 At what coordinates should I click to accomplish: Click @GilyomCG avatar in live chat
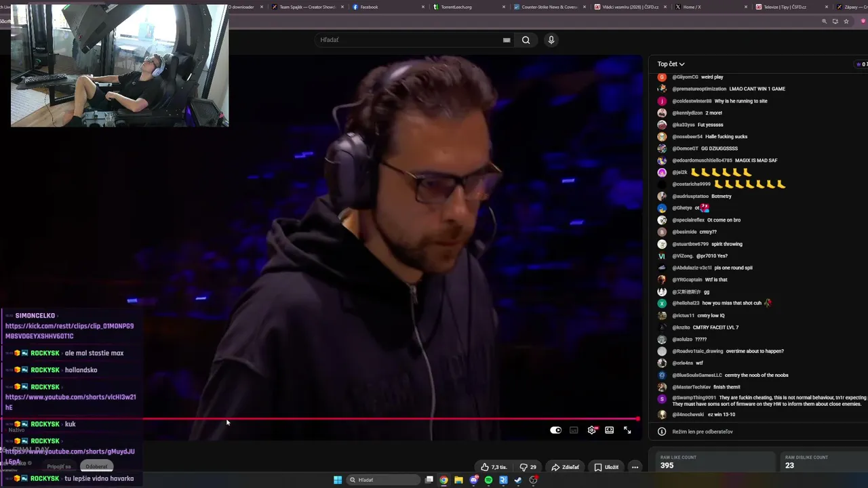(x=662, y=77)
